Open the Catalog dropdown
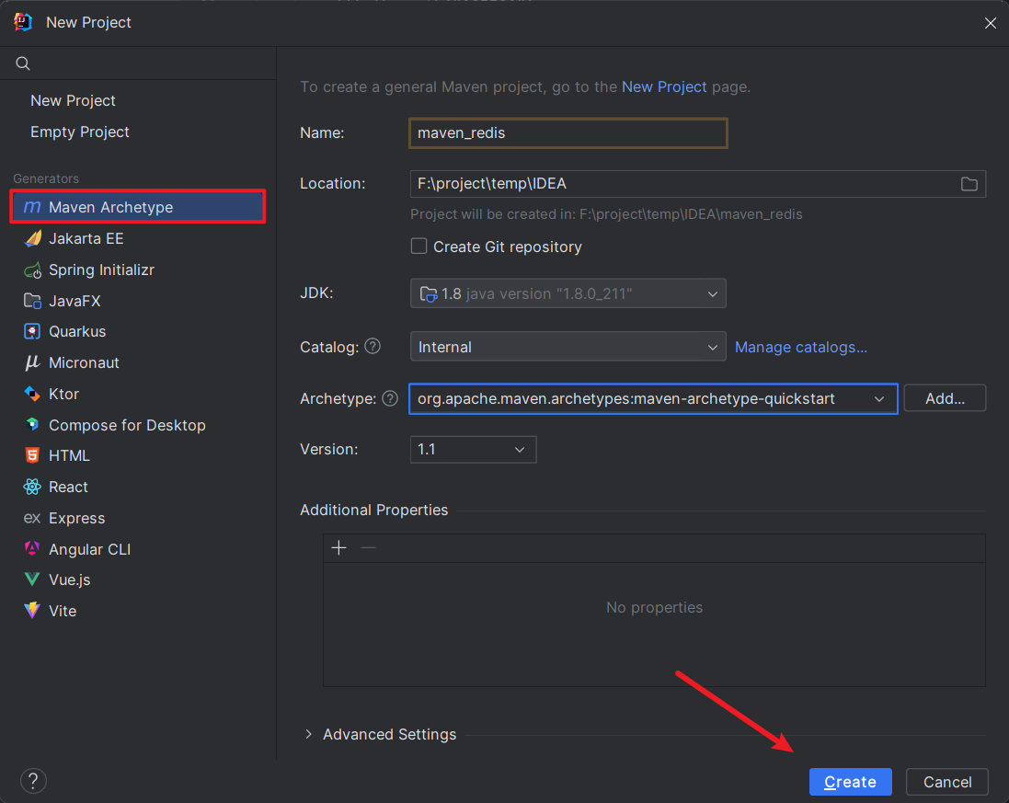 [568, 347]
